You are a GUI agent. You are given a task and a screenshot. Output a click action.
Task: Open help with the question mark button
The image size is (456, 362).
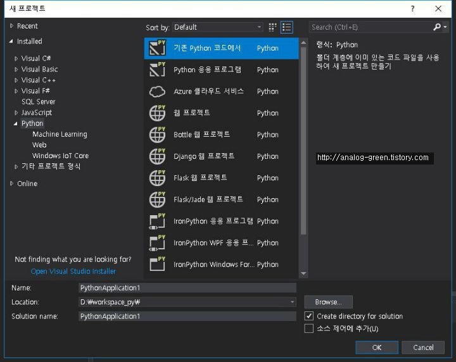(413, 8)
